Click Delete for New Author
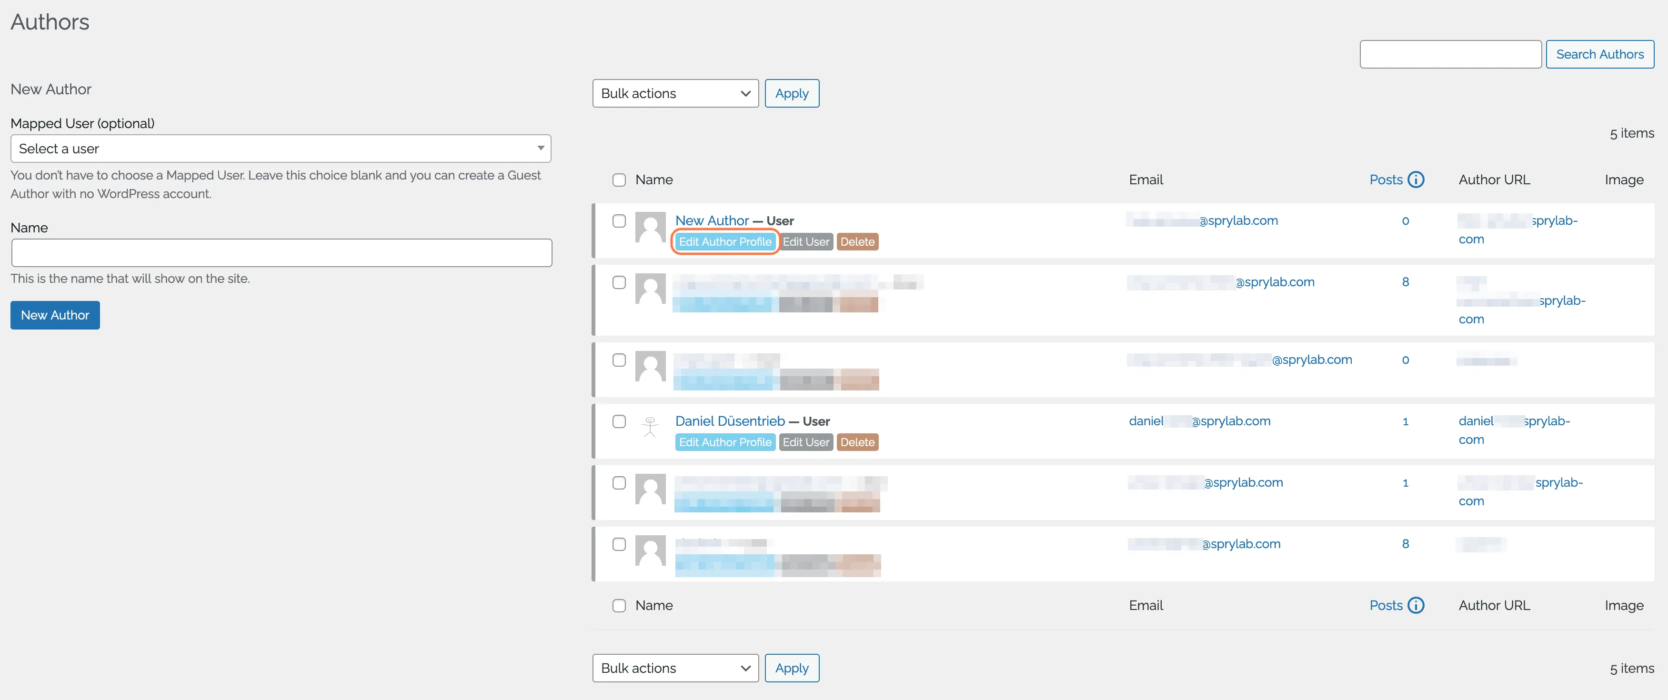The height and width of the screenshot is (700, 1668). coord(857,241)
